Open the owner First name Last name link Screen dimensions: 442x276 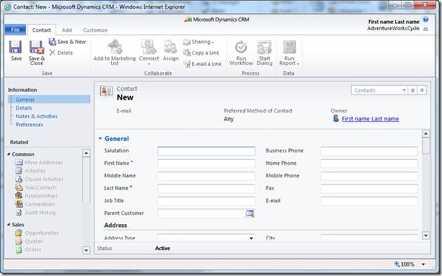[x=369, y=119]
